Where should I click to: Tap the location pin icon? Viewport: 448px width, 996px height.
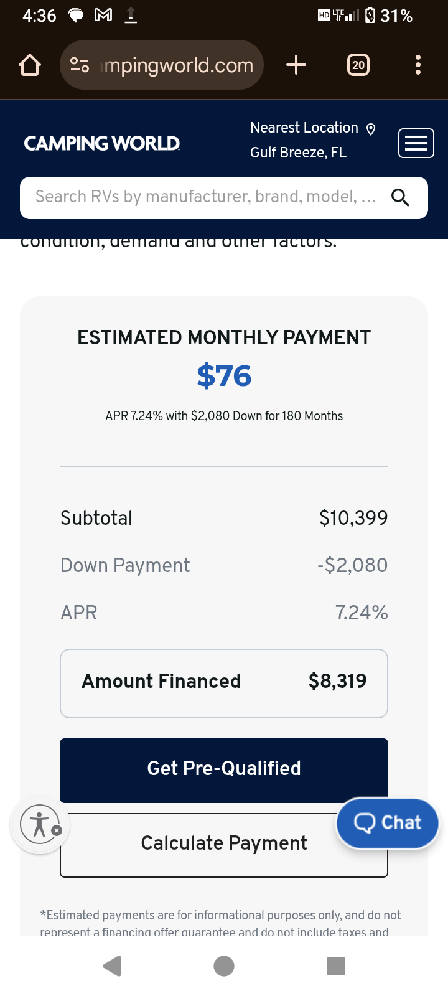(x=371, y=129)
